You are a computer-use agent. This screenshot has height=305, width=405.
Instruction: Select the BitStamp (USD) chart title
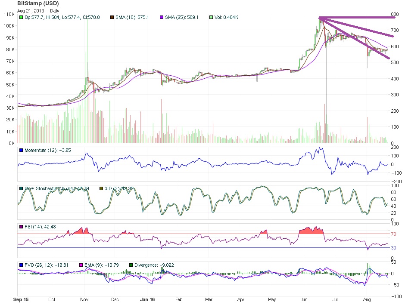pyautogui.click(x=38, y=3)
